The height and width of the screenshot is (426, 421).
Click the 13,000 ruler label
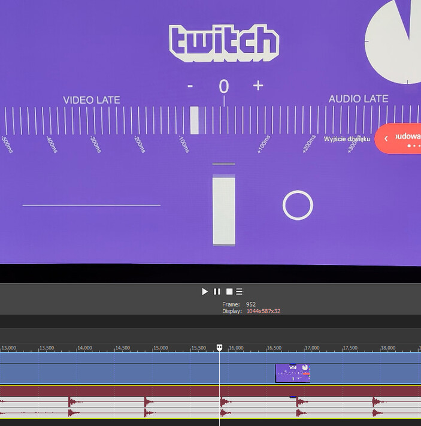coord(9,348)
